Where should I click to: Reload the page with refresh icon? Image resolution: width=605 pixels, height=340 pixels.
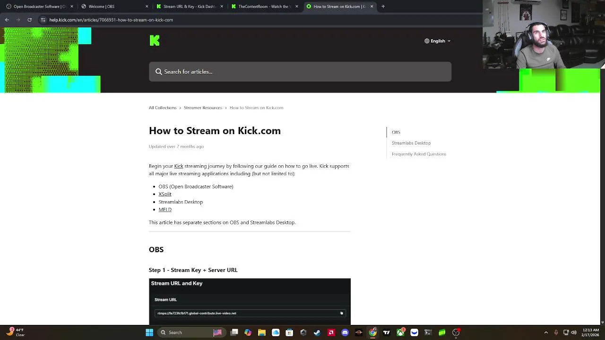tap(29, 20)
